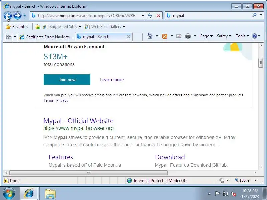Click the Read Mail envelope icon

click(179, 36)
